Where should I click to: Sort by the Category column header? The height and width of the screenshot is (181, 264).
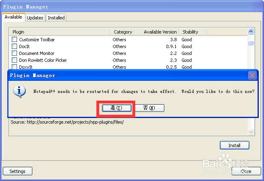click(122, 32)
